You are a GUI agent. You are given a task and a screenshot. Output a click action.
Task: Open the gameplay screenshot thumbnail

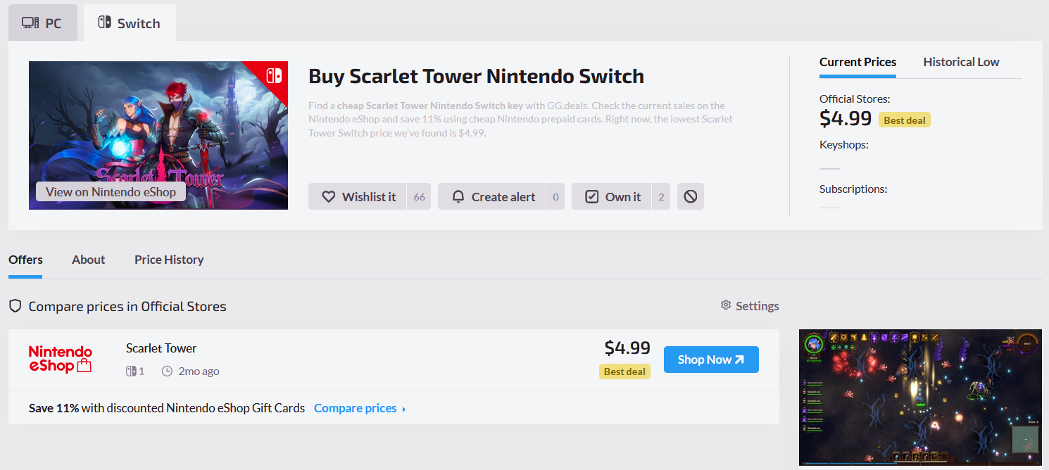click(920, 398)
